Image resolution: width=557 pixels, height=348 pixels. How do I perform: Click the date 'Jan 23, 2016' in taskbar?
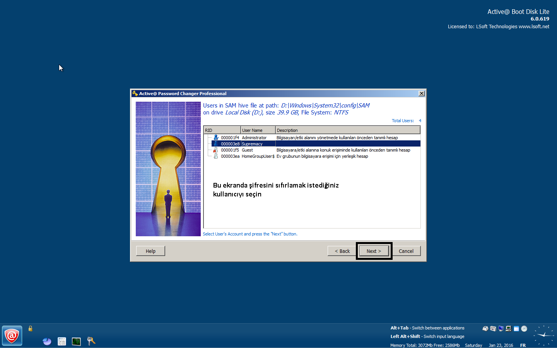point(501,345)
